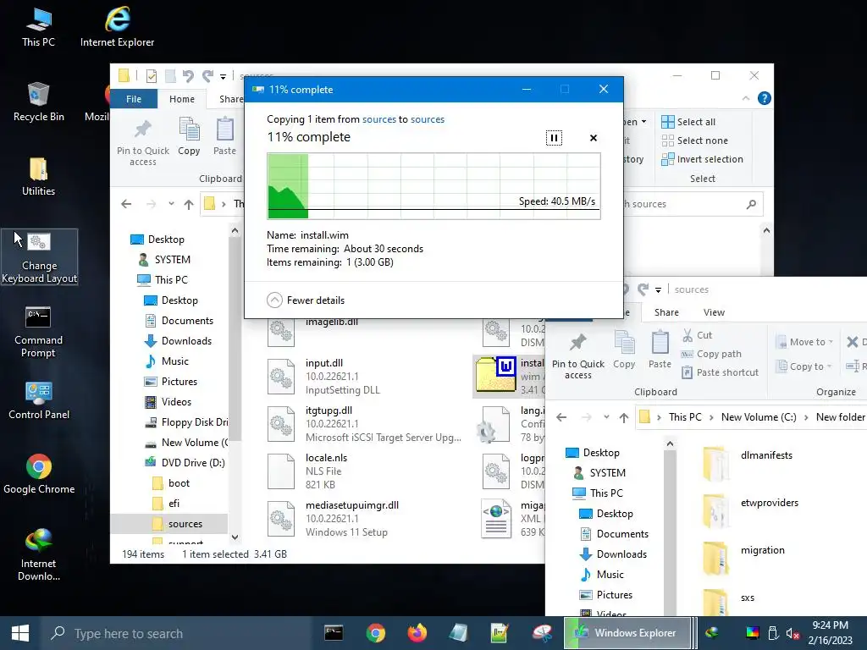This screenshot has height=650, width=867.
Task: Open the Copy to dropdown in front Explorer
Action: pos(804,366)
